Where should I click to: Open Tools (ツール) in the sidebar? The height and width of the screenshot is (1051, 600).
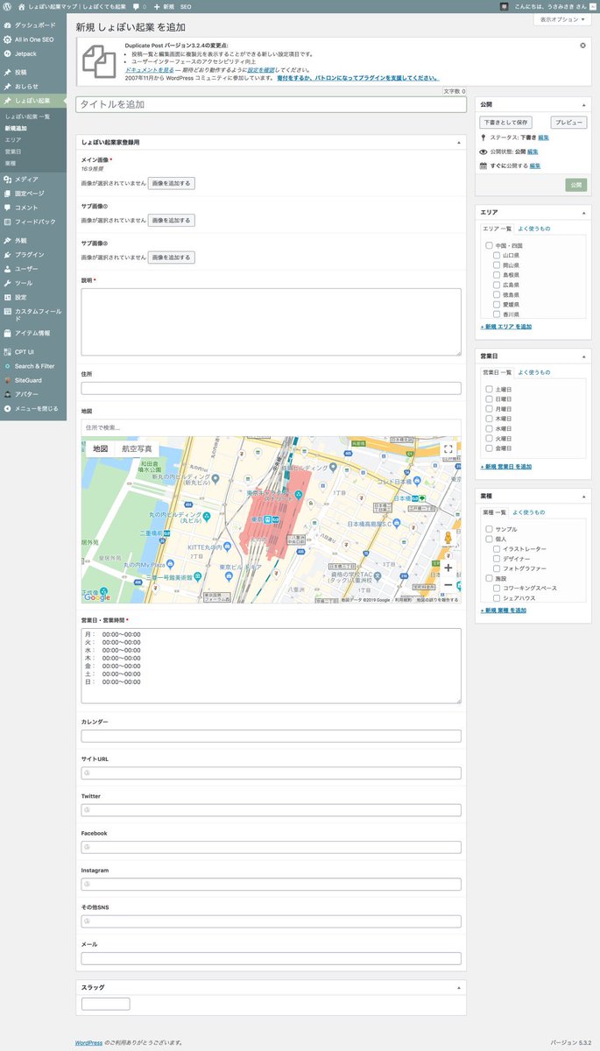point(33,283)
